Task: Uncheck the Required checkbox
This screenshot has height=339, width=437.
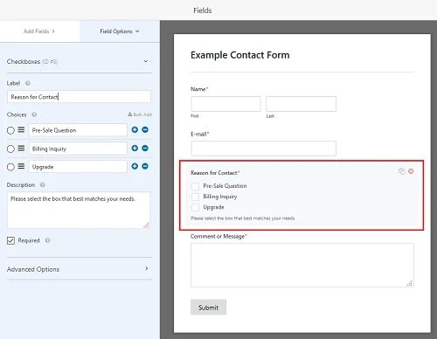Action: (x=10, y=240)
